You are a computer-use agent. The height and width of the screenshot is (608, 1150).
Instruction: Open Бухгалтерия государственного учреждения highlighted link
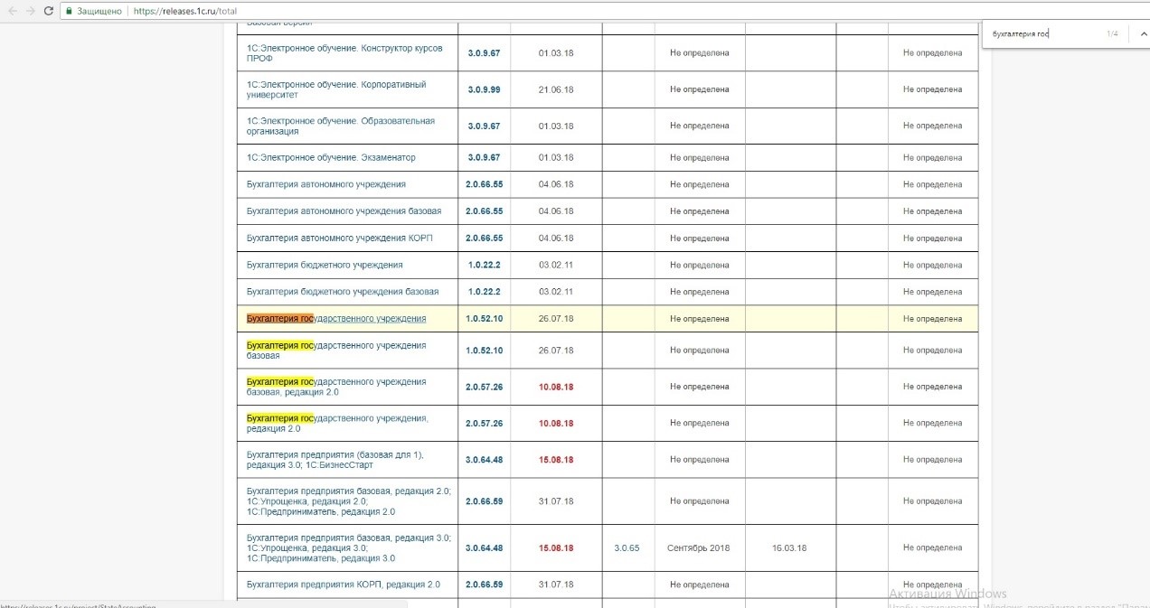coord(336,319)
